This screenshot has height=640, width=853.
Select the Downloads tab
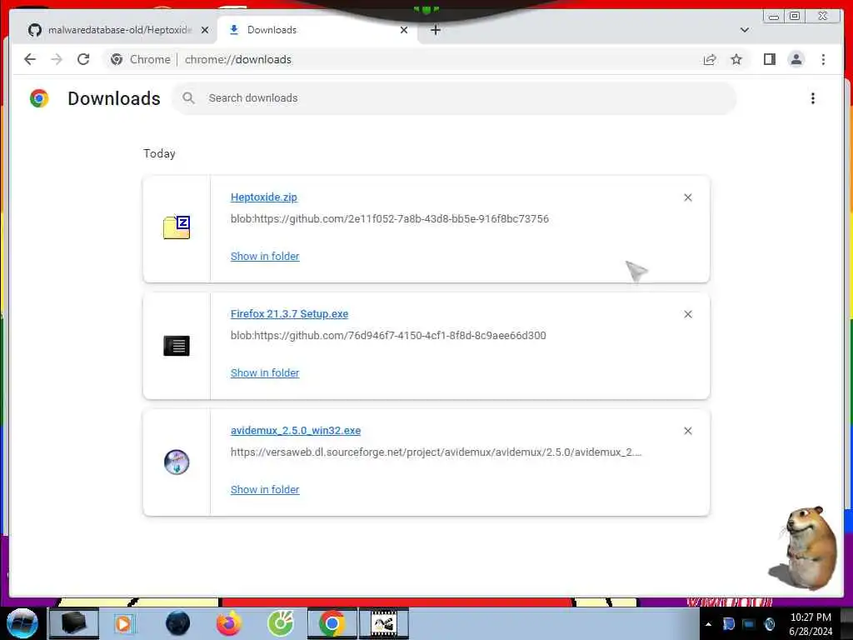point(317,30)
